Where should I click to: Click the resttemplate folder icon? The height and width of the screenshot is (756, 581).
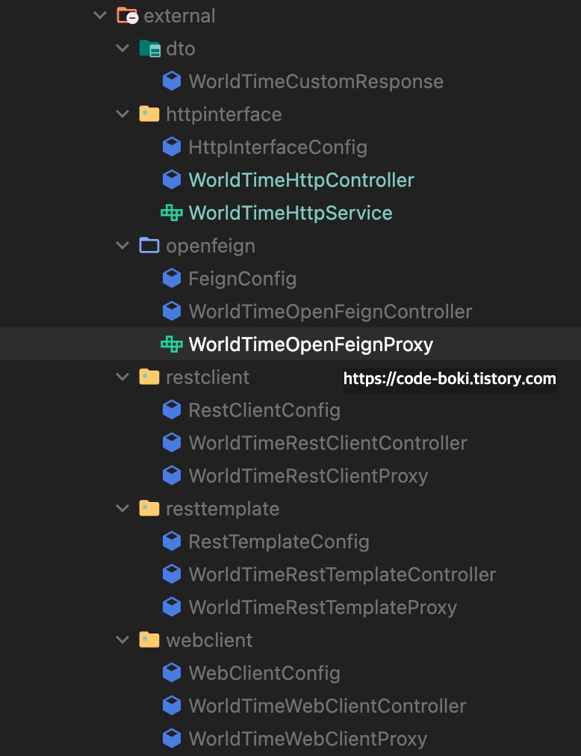pos(149,508)
